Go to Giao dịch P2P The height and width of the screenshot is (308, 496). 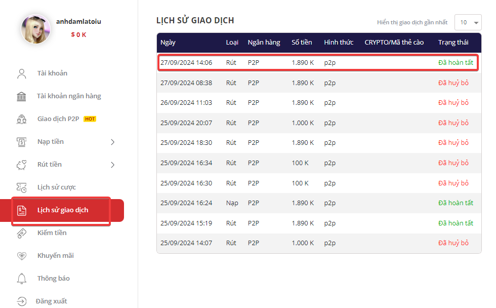point(58,119)
